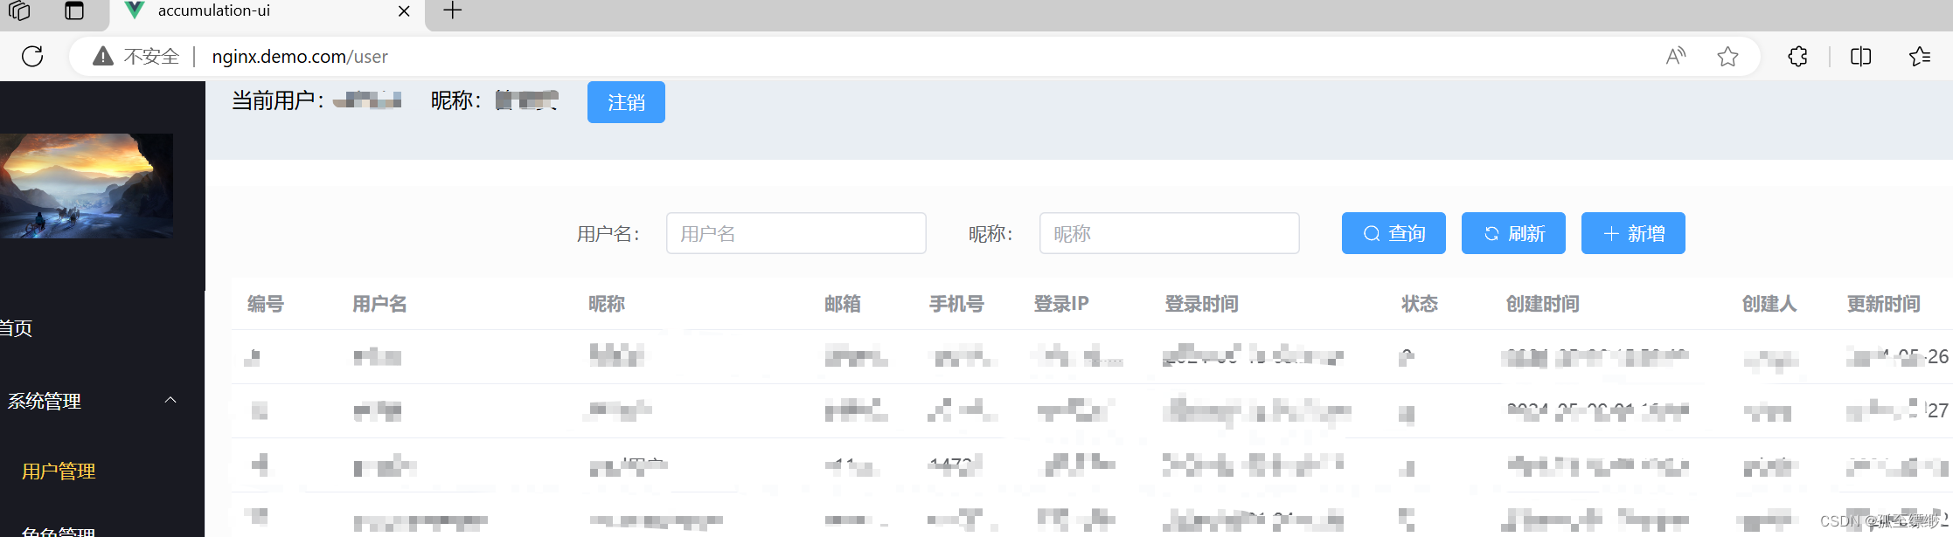Image resolution: width=1953 pixels, height=537 pixels.
Task: Click the 登录时间 column header
Action: 1202,304
